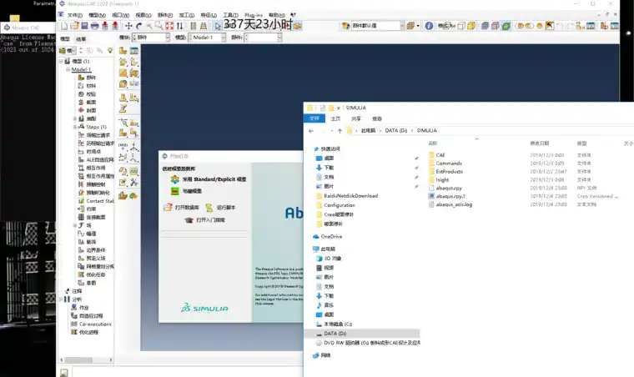Screen dimensions: 634x377
Task: Select the EstProducts folder in file list
Action: click(x=449, y=171)
